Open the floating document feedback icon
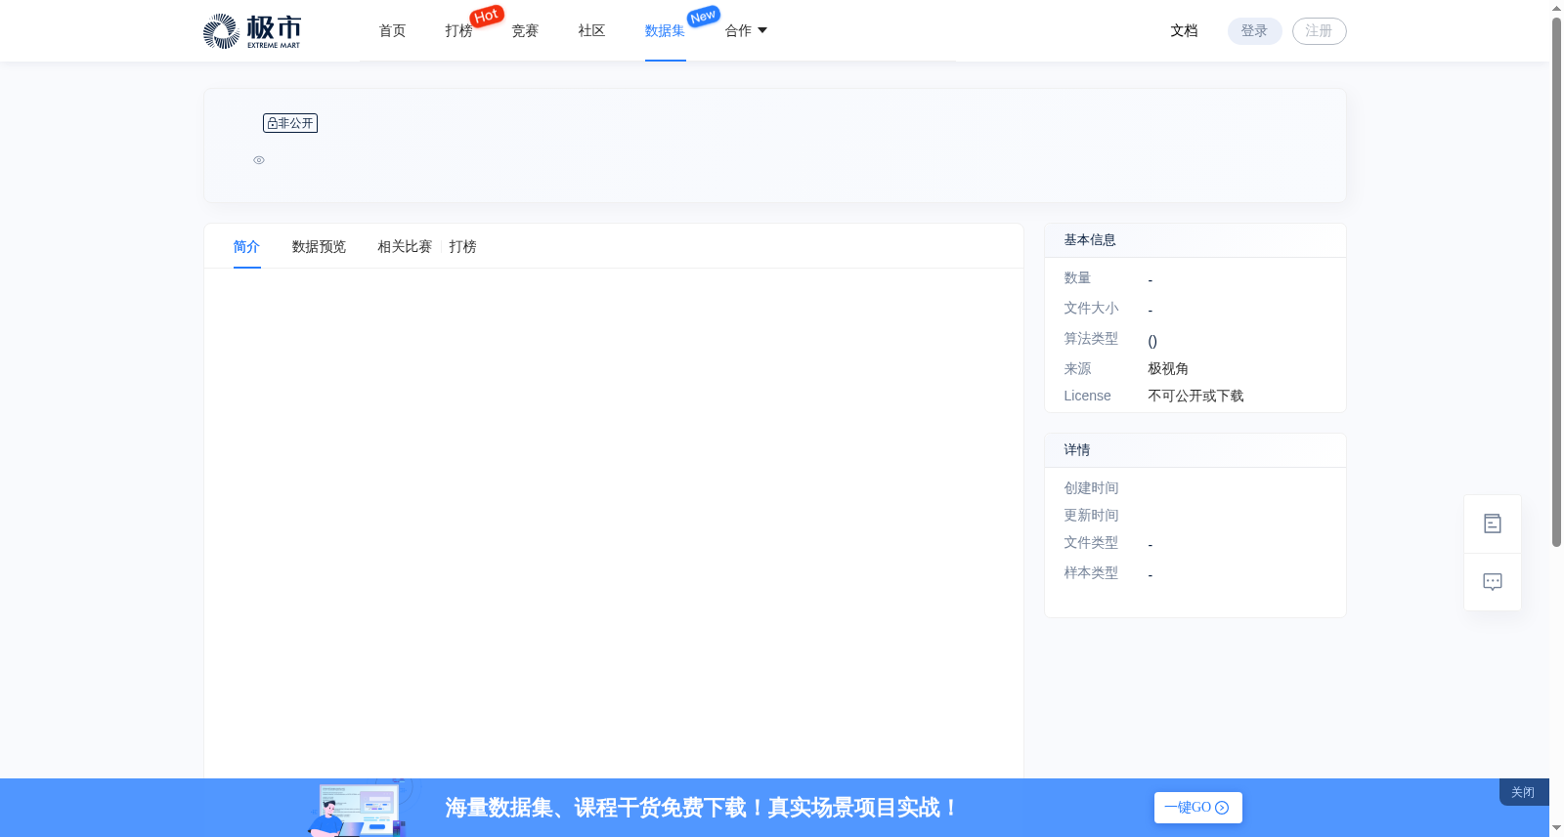Screen dimensions: 1564x837 1493,524
